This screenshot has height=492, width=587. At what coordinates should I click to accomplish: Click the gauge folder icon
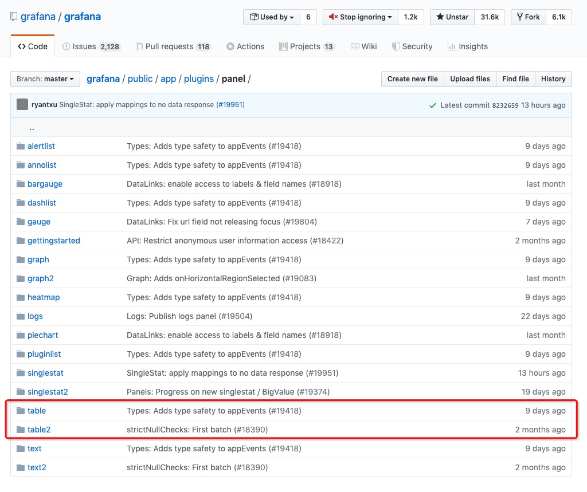click(x=21, y=222)
